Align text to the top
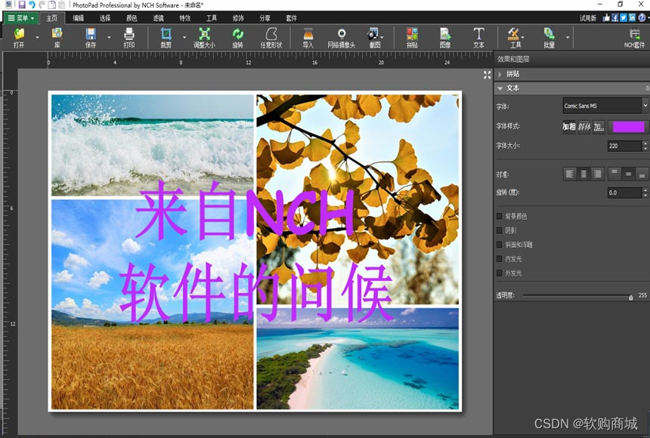 (x=614, y=174)
